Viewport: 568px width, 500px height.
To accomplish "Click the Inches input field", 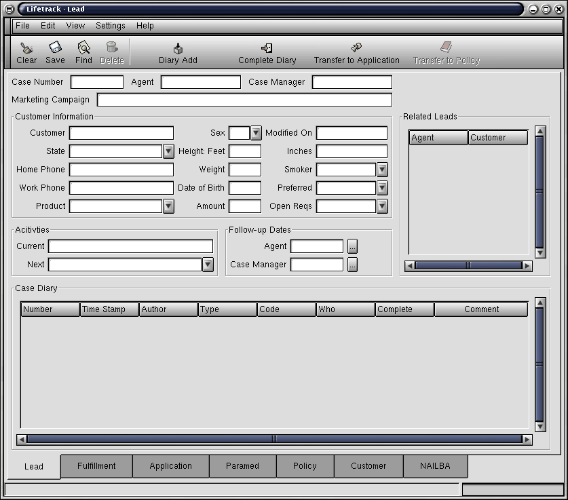I will (x=352, y=151).
